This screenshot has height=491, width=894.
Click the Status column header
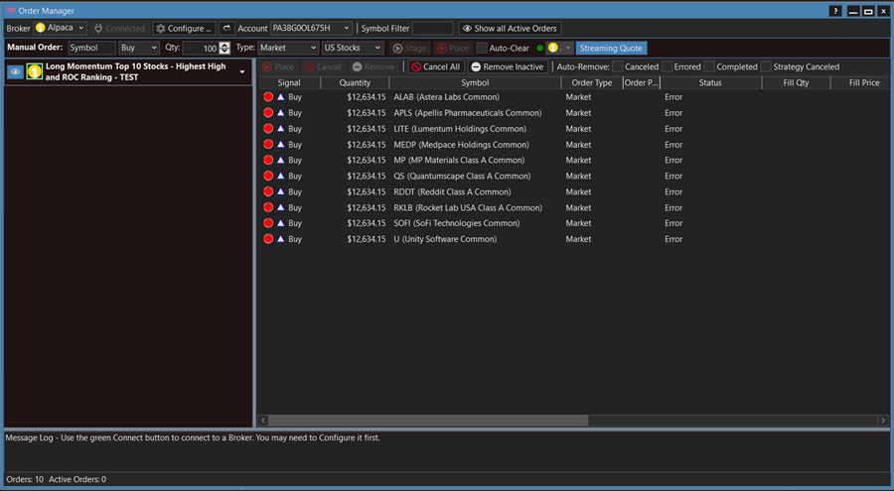click(x=710, y=83)
